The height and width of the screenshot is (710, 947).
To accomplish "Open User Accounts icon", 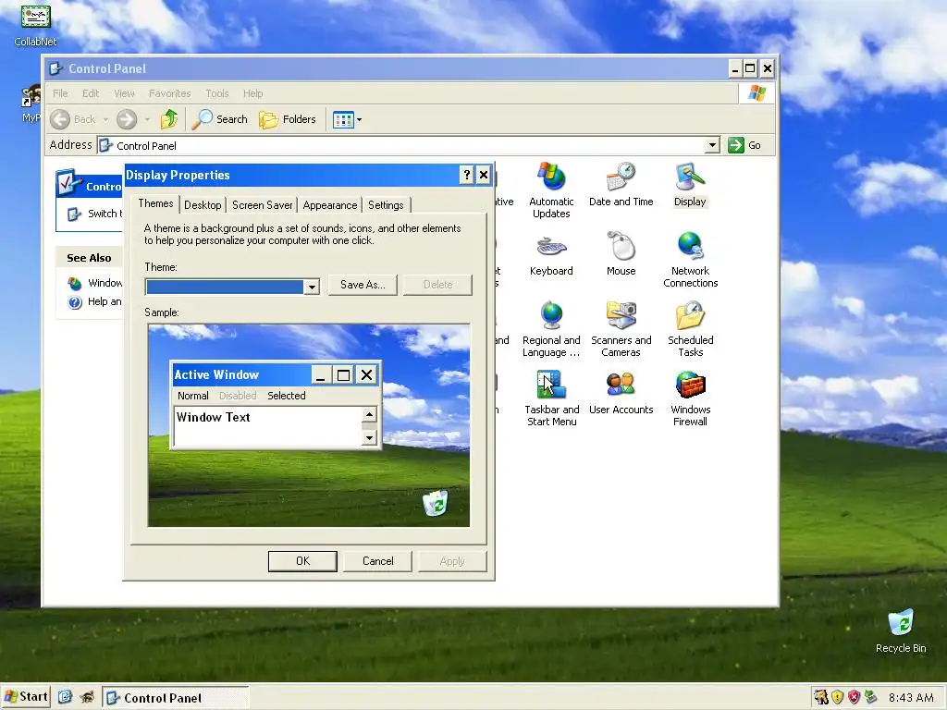I will tap(621, 392).
